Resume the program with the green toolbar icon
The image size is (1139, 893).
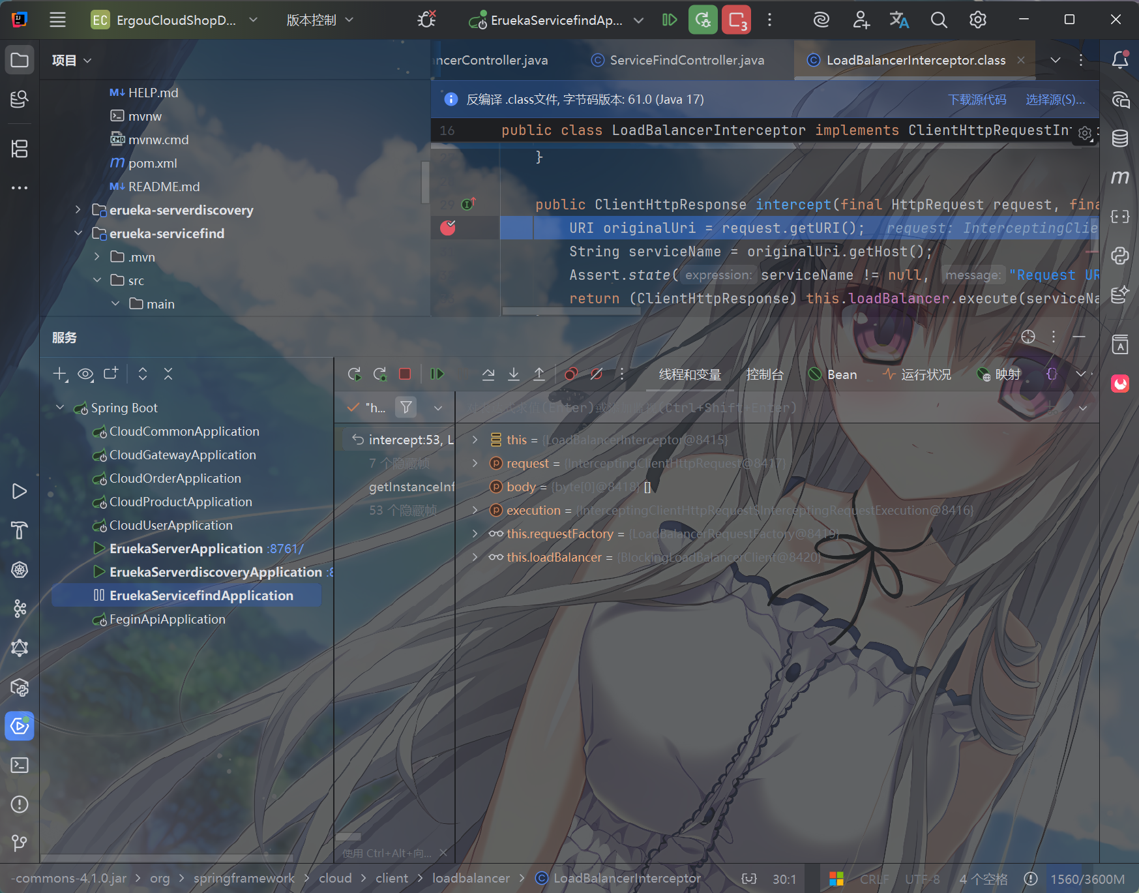click(x=669, y=20)
